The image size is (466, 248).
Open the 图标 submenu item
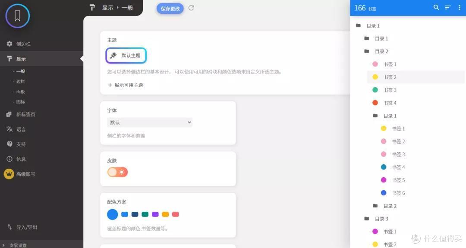[20, 102]
